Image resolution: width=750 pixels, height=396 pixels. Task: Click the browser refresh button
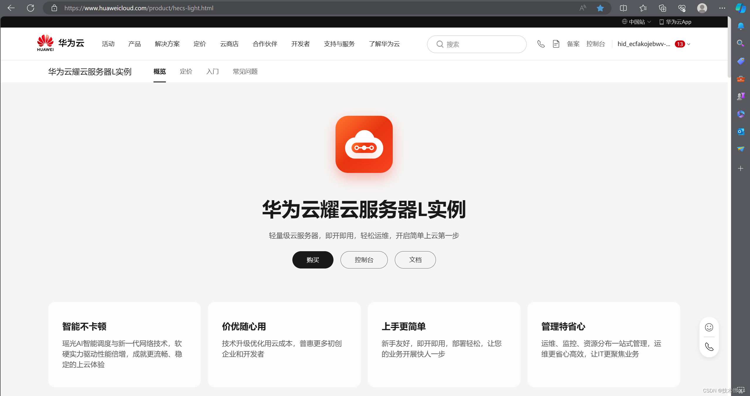click(x=31, y=8)
